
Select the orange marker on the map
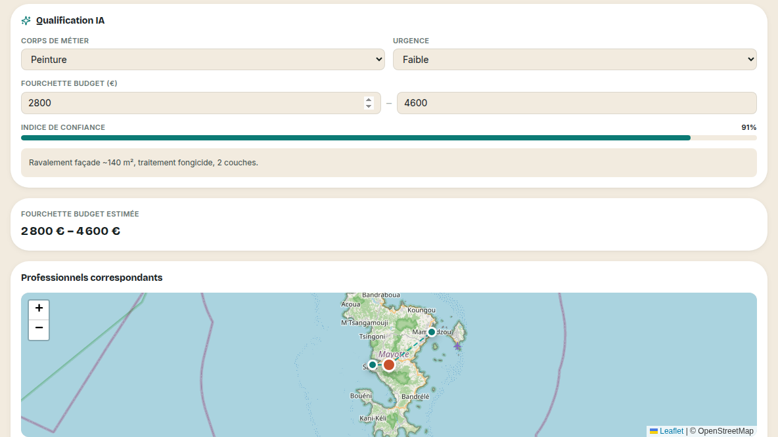click(388, 365)
